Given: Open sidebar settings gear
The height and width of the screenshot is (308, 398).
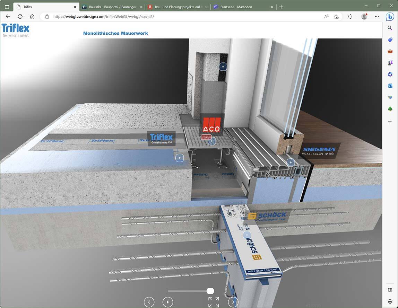Looking at the screenshot, I should point(390,301).
